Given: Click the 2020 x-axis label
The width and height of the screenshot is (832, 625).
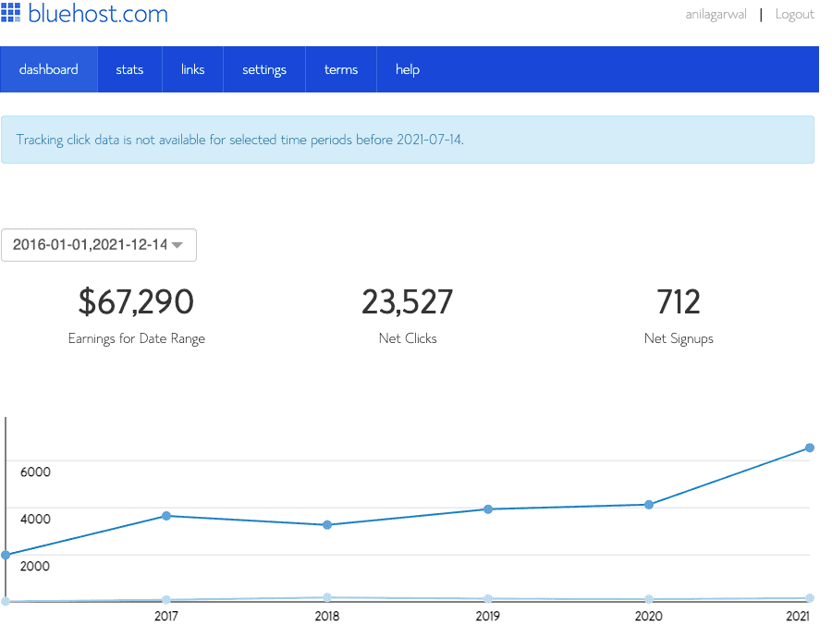Looking at the screenshot, I should tap(648, 616).
